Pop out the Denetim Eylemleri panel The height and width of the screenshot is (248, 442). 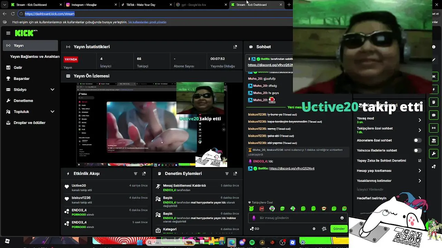(x=235, y=174)
